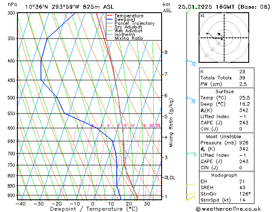The width and height of the screenshot is (274, 212).
Task: Click the surface Dewp value 16.2
Action: 244,104
